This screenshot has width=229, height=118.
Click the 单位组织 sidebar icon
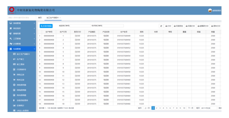11,28
